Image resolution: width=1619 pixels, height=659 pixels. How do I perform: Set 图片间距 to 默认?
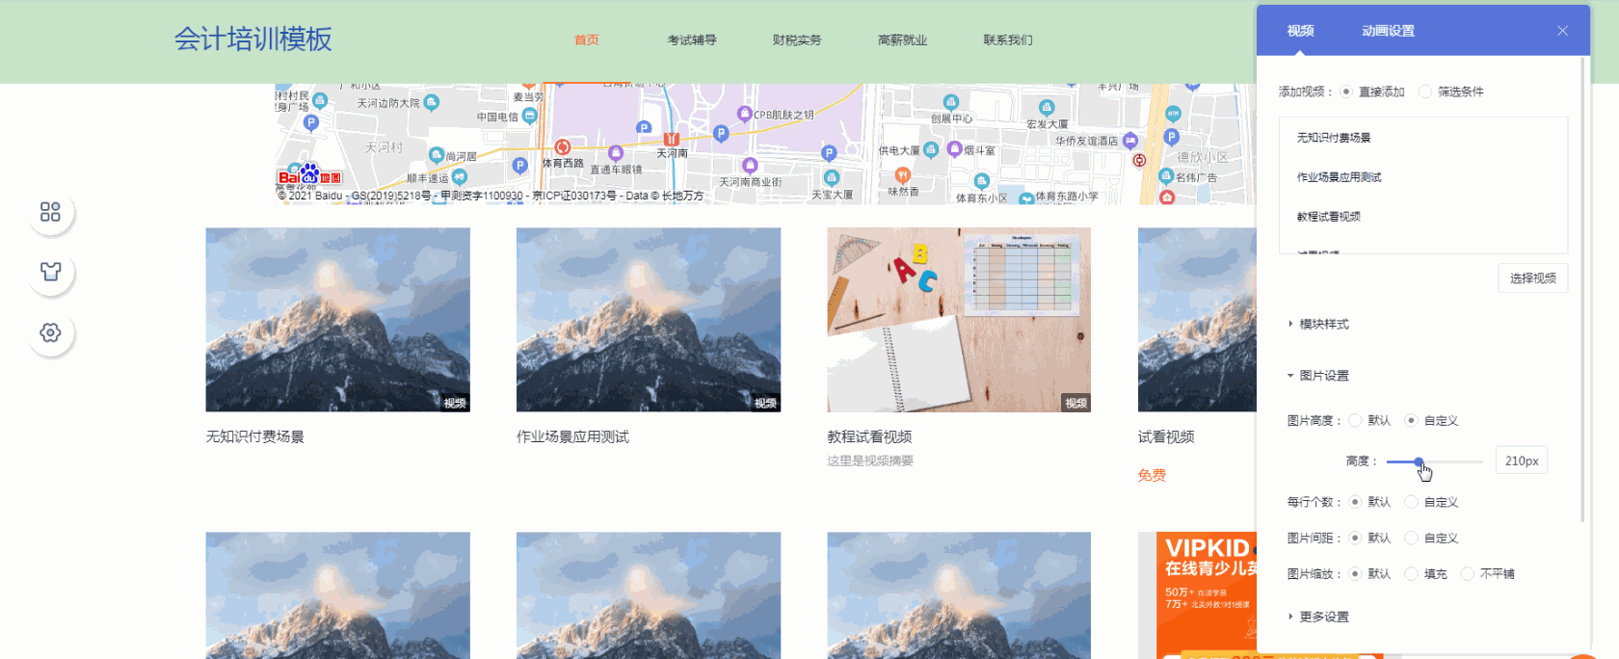1355,538
